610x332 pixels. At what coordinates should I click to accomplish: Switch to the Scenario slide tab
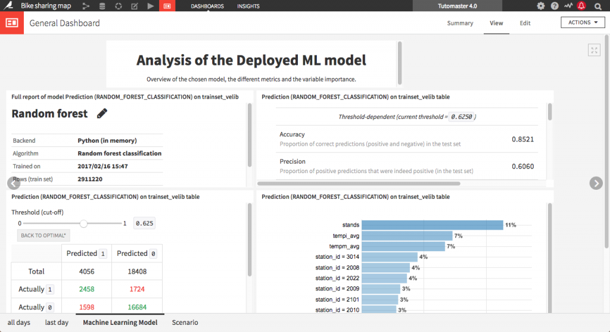pos(185,322)
